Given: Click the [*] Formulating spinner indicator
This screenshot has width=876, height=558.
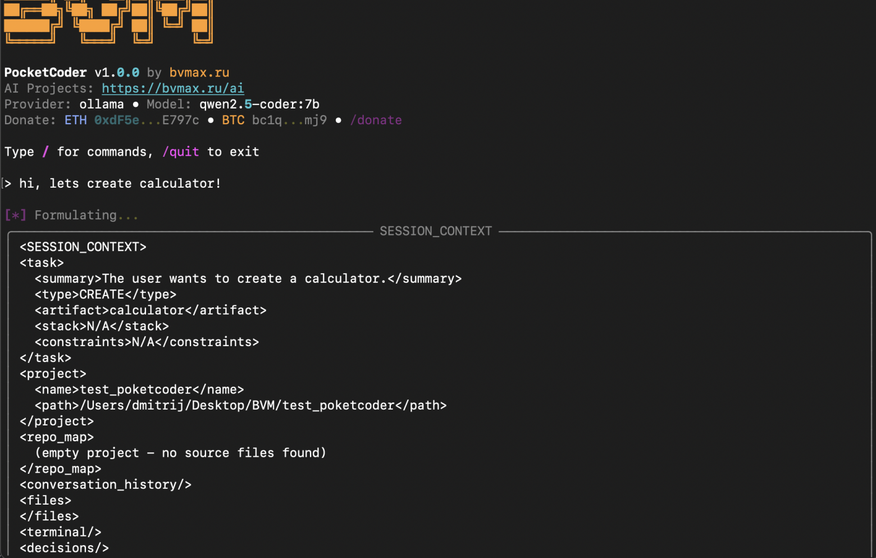Looking at the screenshot, I should coord(15,215).
